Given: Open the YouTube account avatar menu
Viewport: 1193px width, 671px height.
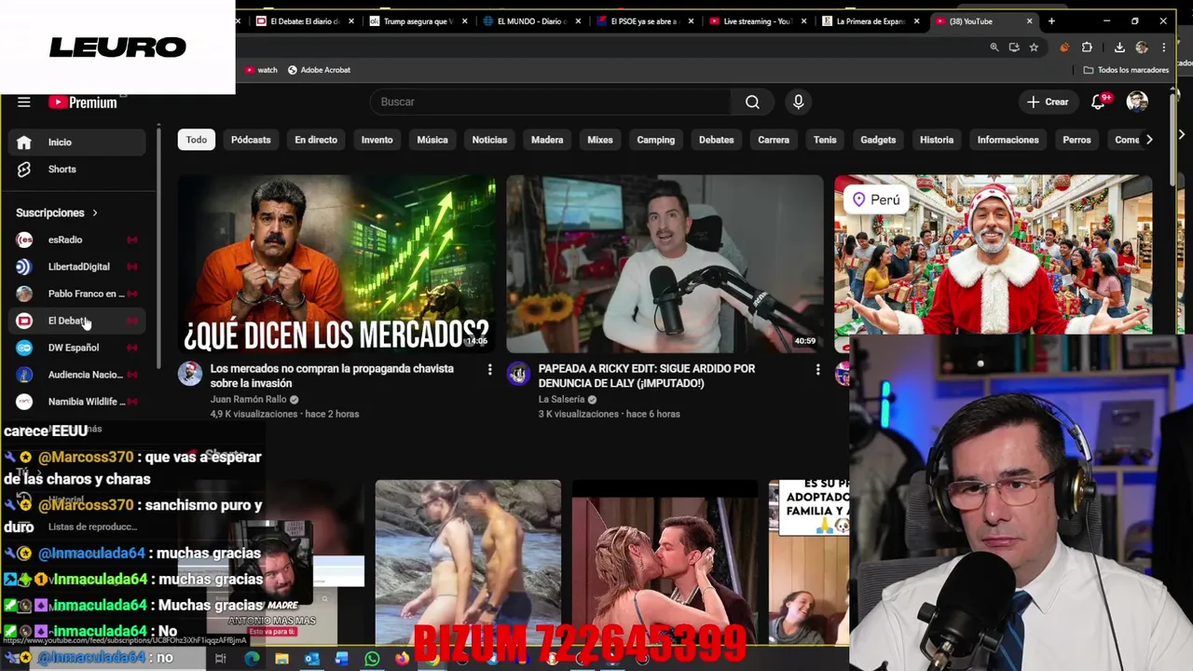Looking at the screenshot, I should coord(1136,102).
